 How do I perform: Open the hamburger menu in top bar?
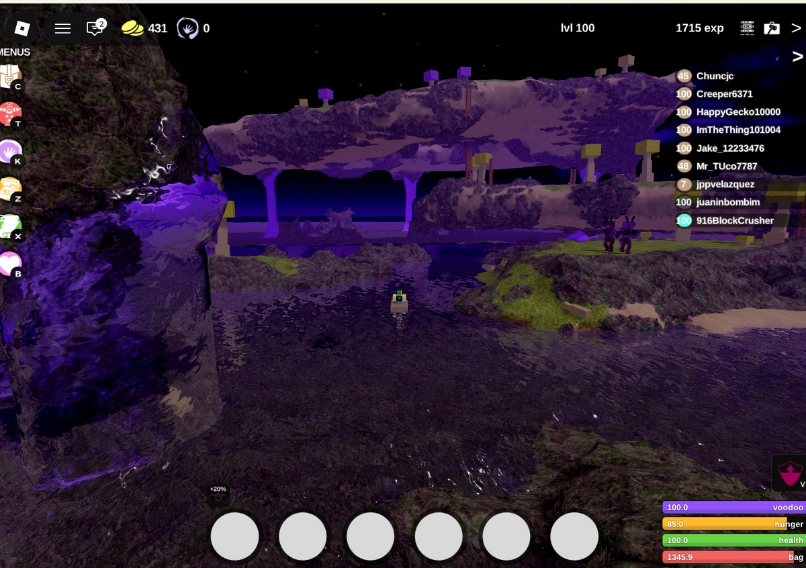click(x=62, y=28)
